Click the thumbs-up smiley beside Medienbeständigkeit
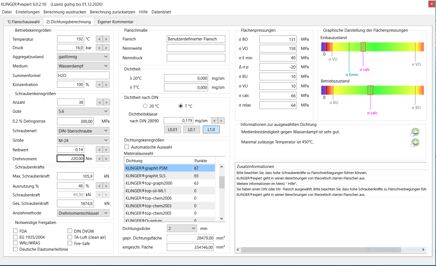The height and width of the screenshot is (266, 436). coord(415,132)
